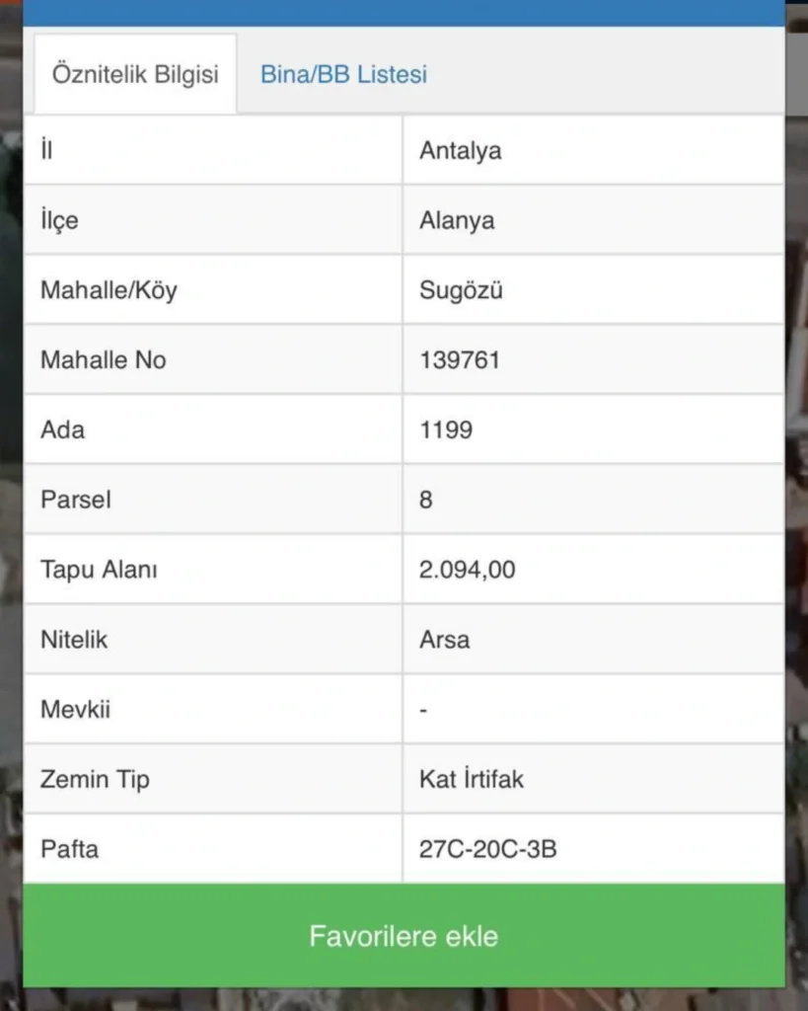This screenshot has height=1011, width=808.
Task: Select the Öznitelik Bilgisi tab
Action: [x=135, y=74]
